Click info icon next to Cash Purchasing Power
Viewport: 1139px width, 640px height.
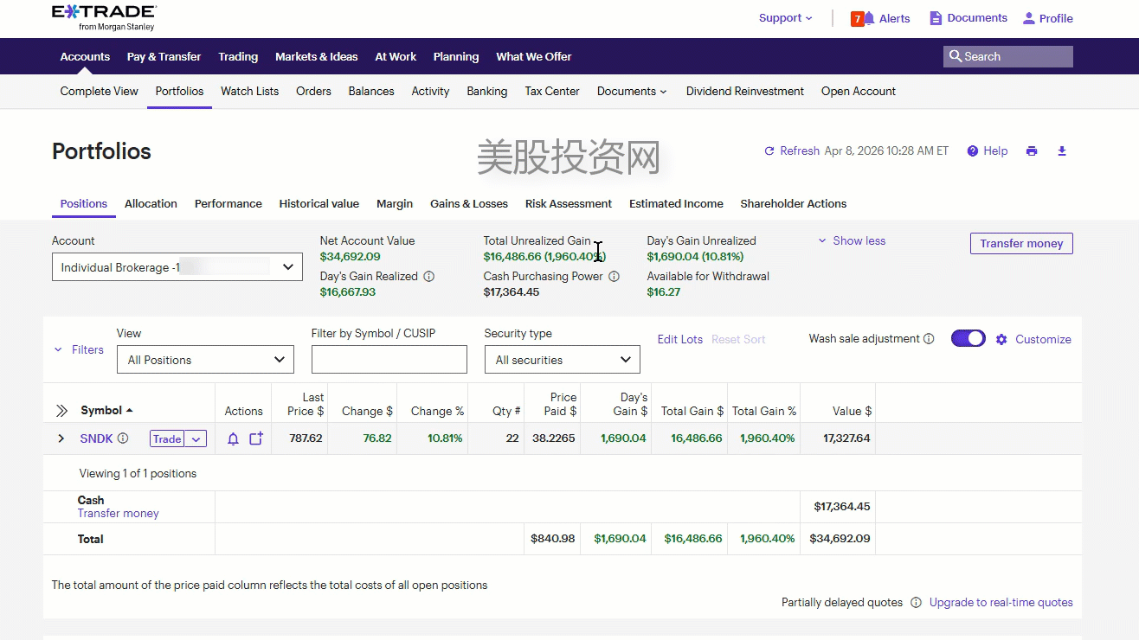(614, 277)
